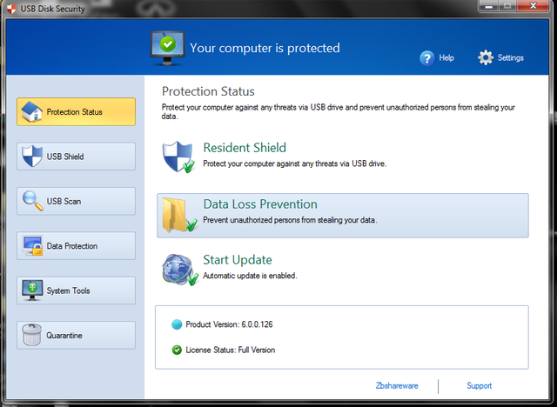Viewport: 557px width, 407px height.
Task: Click the Resident Shield heading
Action: pyautogui.click(x=245, y=148)
